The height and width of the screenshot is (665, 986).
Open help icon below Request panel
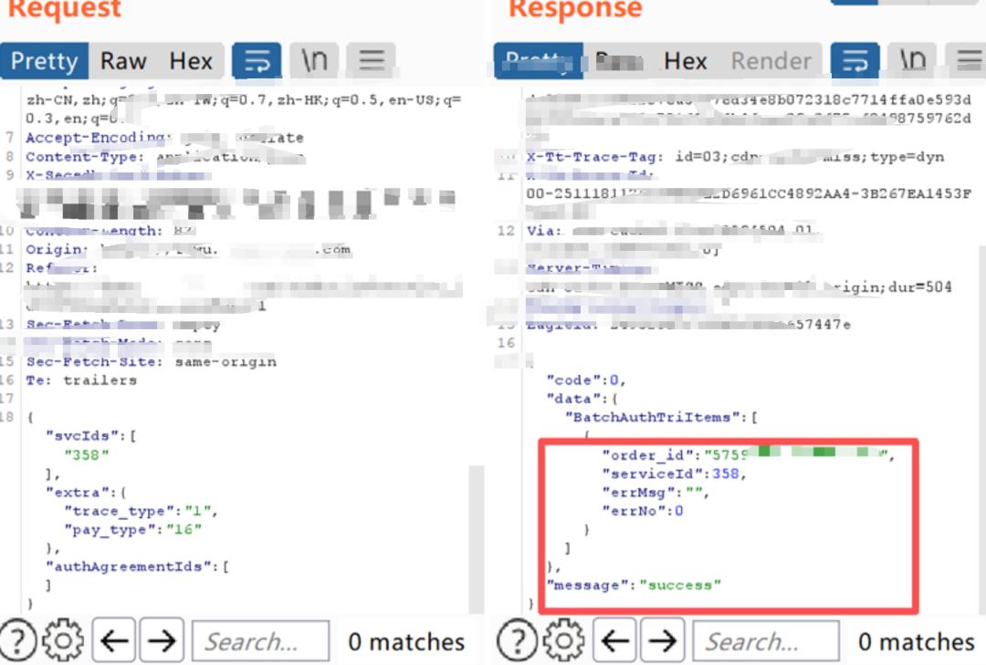(18, 641)
